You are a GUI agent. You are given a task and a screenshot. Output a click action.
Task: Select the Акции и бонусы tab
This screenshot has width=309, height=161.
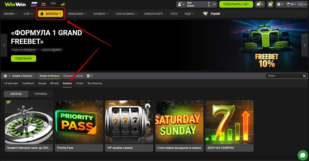[49, 76]
